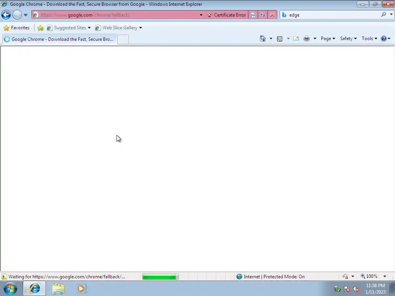Open the Tools menu
Viewport: 395px width, 296px height.
point(369,39)
